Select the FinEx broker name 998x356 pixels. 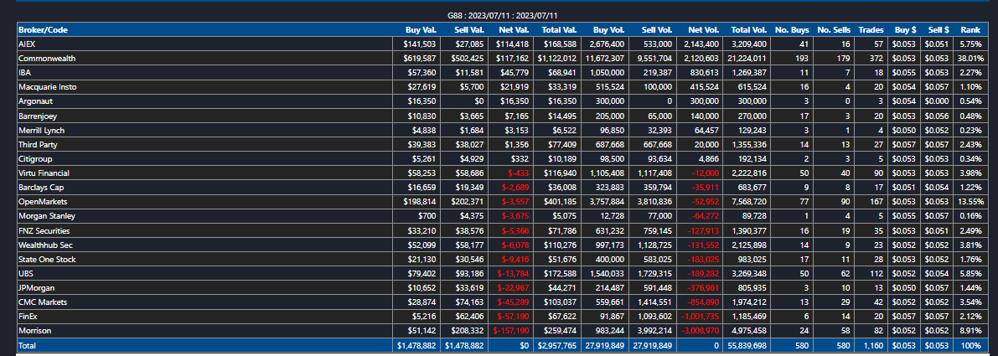click(x=28, y=317)
